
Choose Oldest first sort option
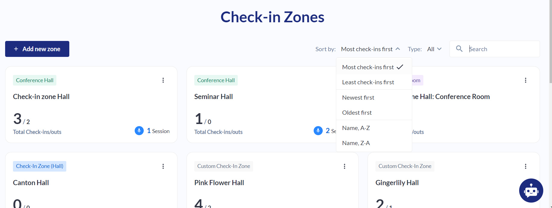click(x=357, y=113)
